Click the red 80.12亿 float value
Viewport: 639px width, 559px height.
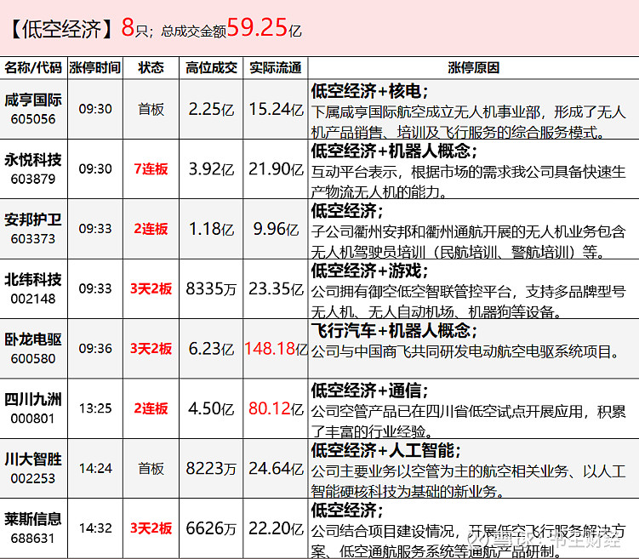[276, 408]
